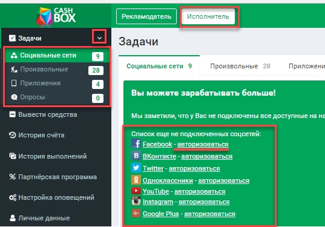Click the 0 badge beside Опросы

point(97,98)
